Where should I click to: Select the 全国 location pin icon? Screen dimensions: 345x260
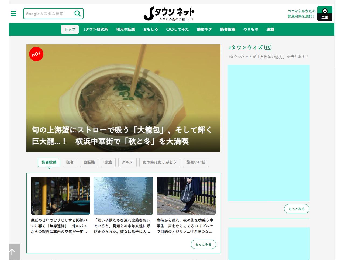[x=325, y=13]
